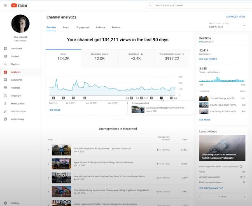This screenshot has width=252, height=206.
Task: Go to previous latest video arrow
Action: click(x=200, y=197)
